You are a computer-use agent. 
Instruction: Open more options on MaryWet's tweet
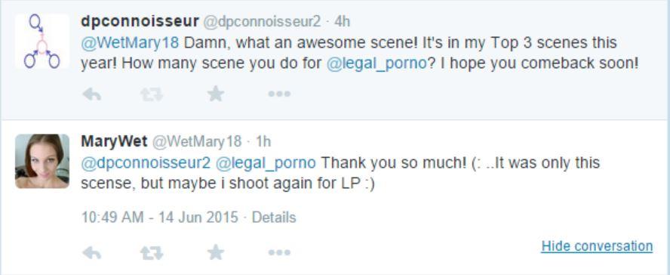point(279,253)
